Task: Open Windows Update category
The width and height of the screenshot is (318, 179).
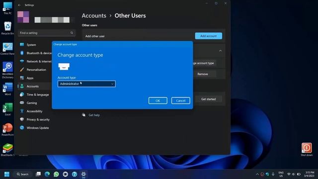Action: [35, 128]
